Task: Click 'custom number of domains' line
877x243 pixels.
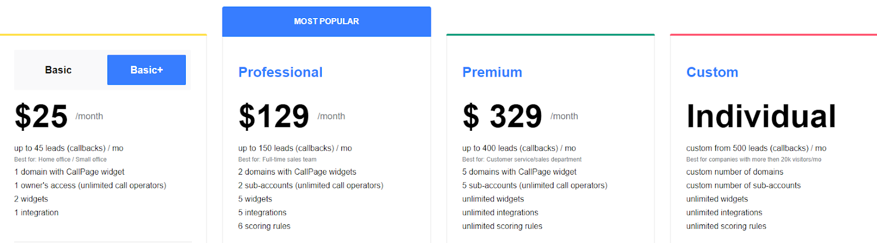Action: coord(734,172)
